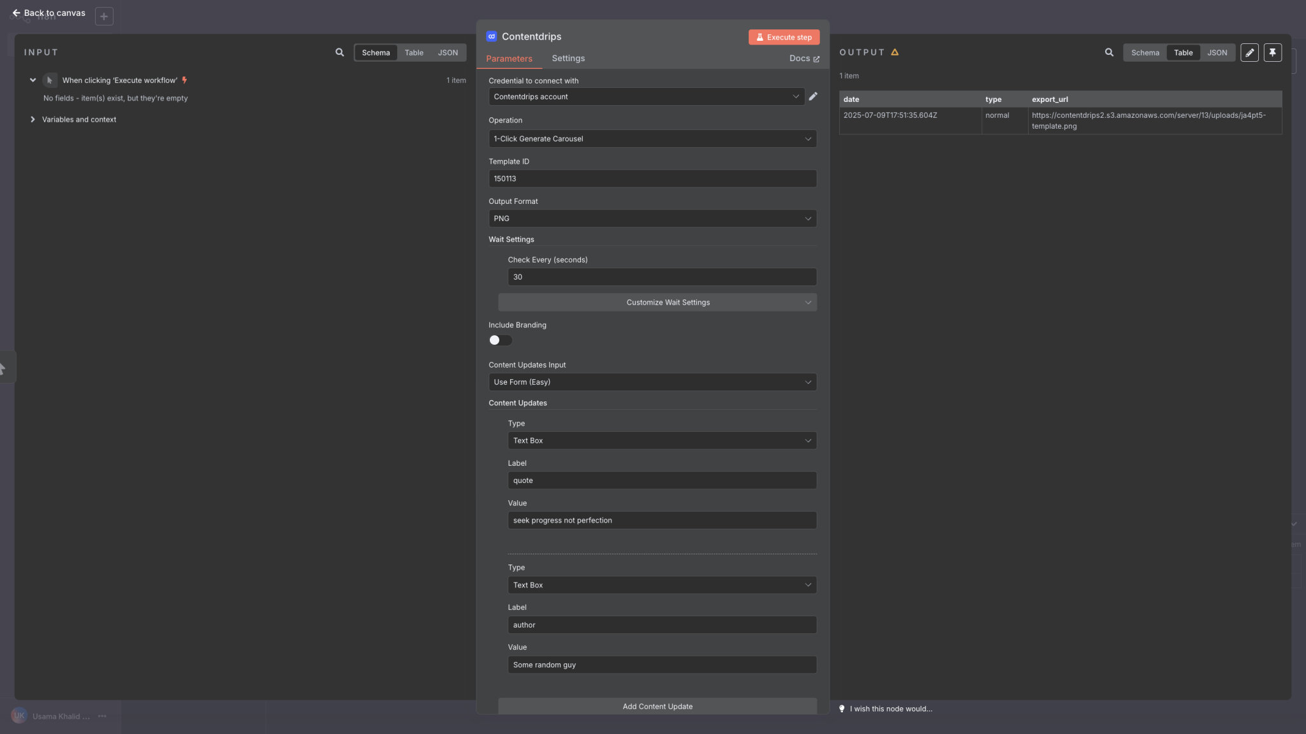Click the Execute step button
Screen dimensions: 1306x734
pos(783,36)
